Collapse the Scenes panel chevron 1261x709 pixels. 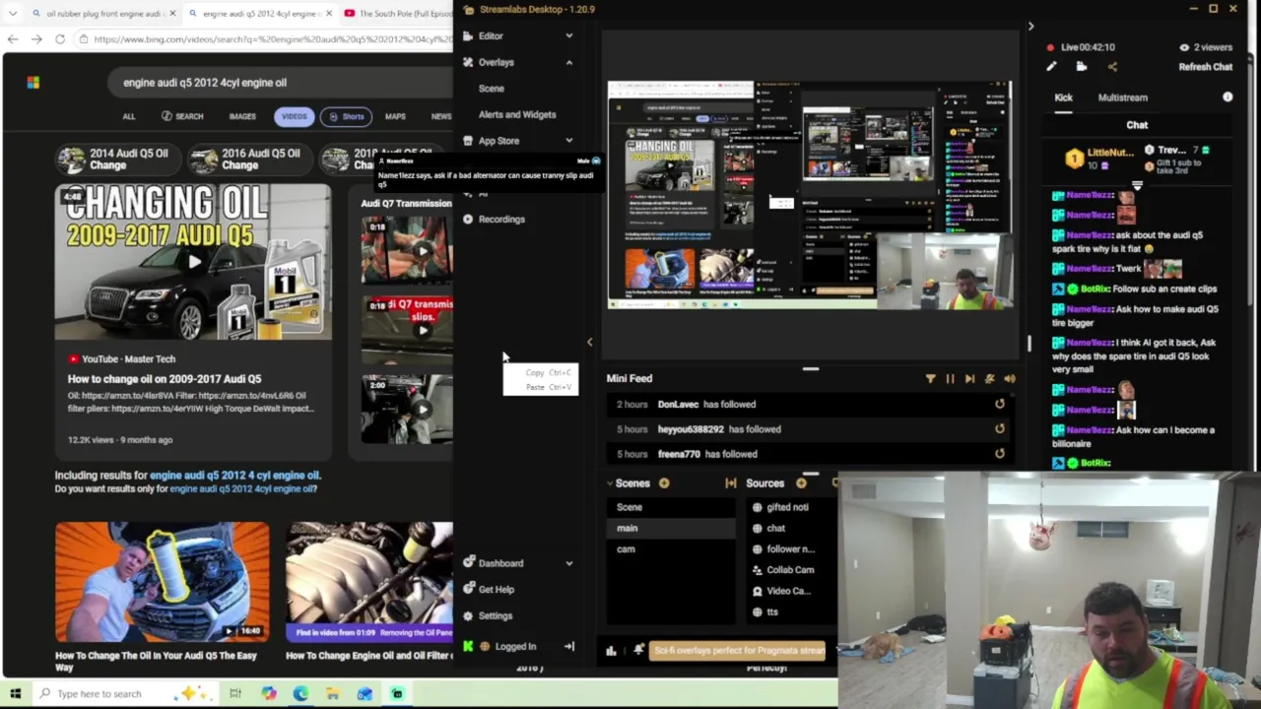pos(609,483)
